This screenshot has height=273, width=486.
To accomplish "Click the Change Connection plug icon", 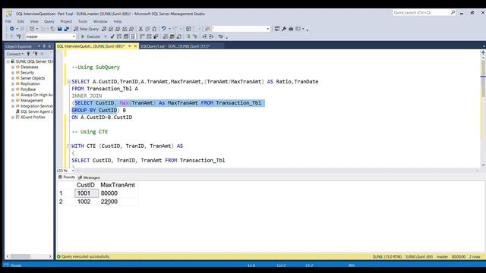I will point(18,36).
